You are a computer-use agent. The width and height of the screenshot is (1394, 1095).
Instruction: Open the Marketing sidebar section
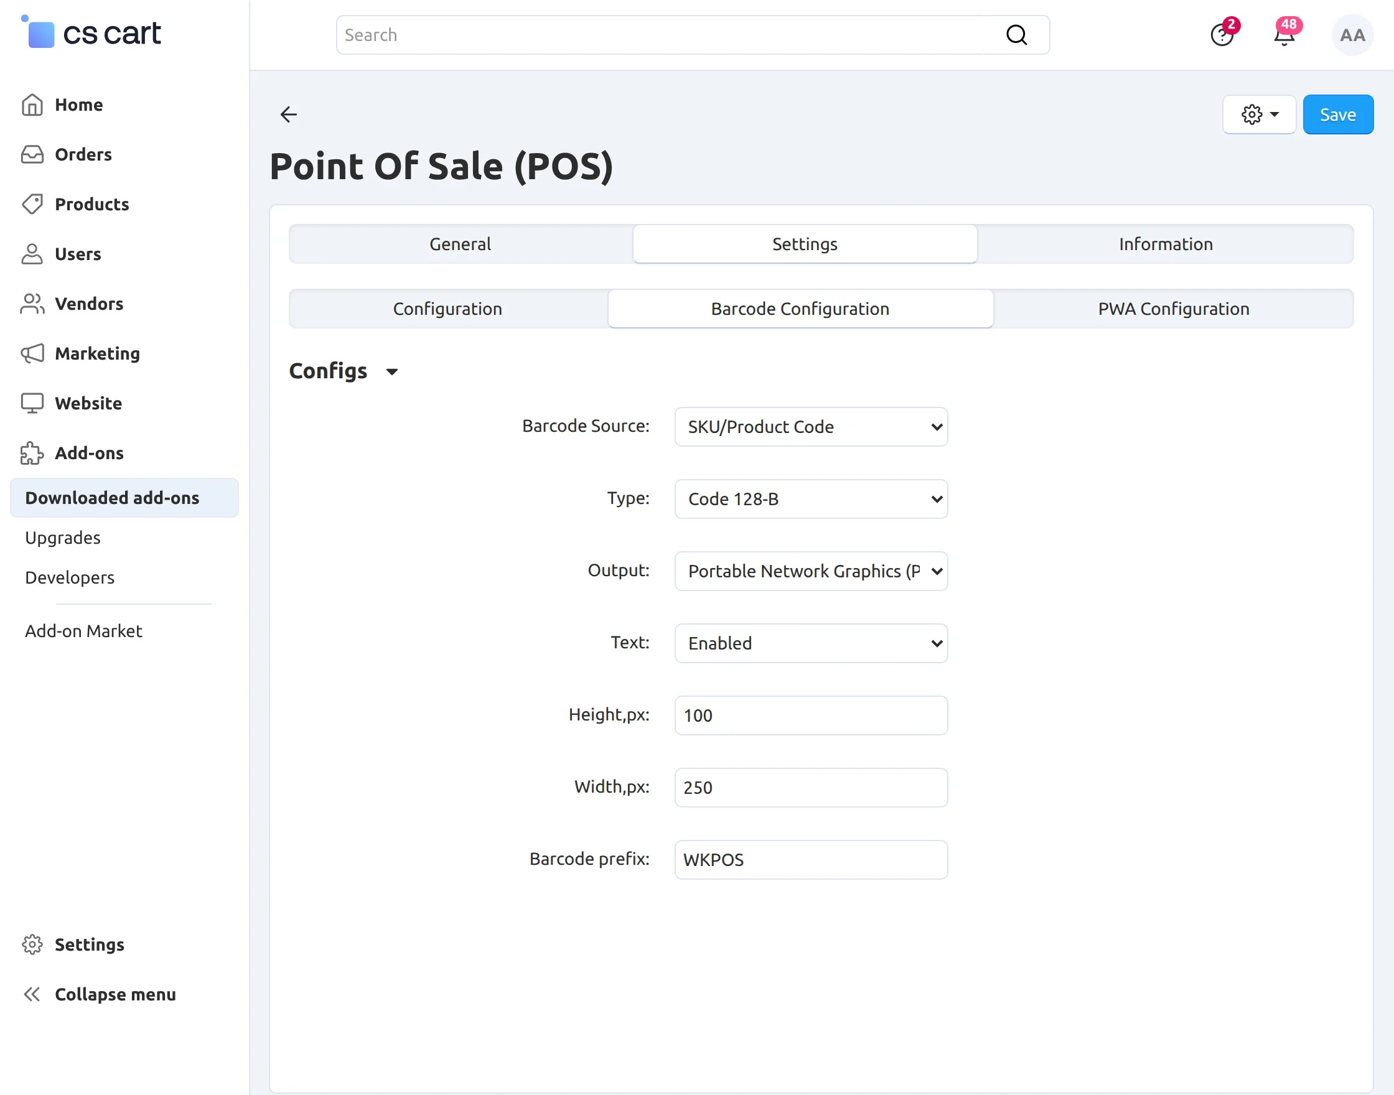click(97, 353)
